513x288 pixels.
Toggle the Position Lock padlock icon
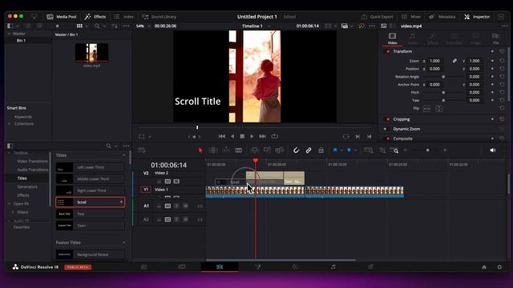point(321,150)
